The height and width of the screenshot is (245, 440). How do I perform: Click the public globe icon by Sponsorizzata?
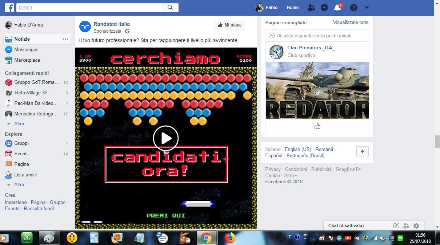(x=127, y=31)
